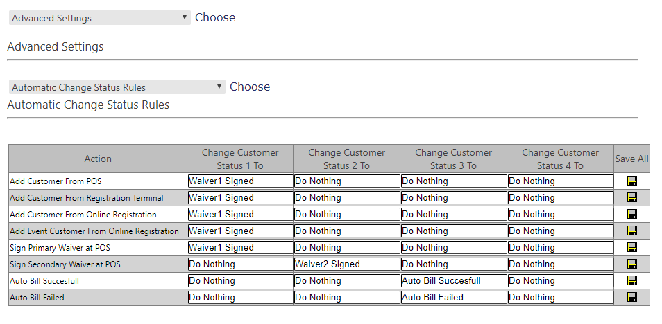This screenshot has height=324, width=662.
Task: Save the Add Customer From POS row
Action: click(x=632, y=181)
